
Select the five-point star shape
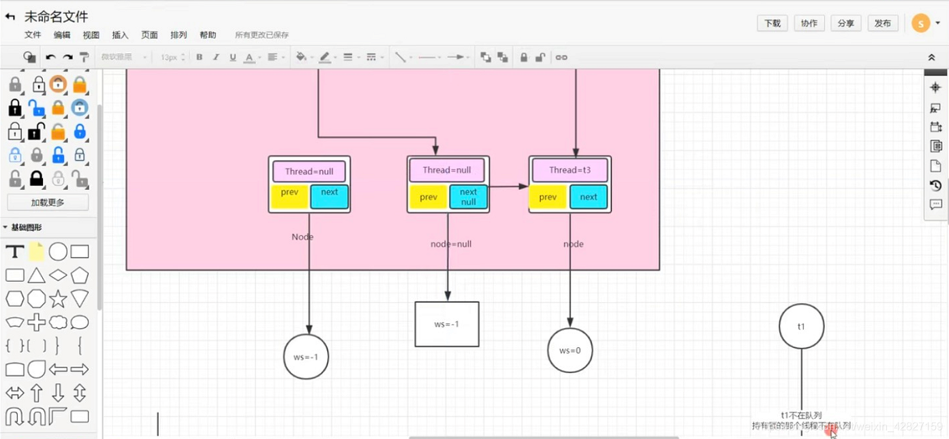(x=58, y=299)
